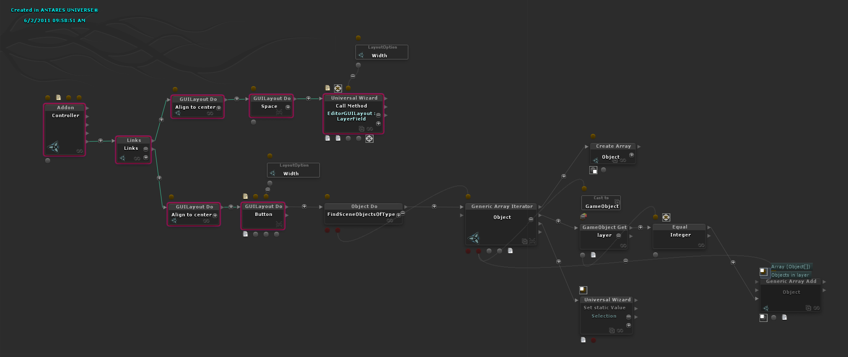Toggle the red circle below Universal Wizard Selection
This screenshot has width=848, height=357.
(x=593, y=340)
